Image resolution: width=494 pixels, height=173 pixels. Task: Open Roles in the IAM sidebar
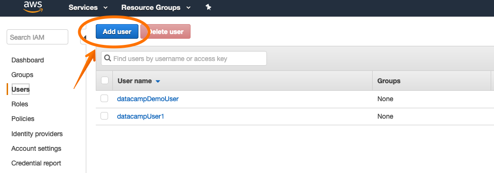pos(20,104)
